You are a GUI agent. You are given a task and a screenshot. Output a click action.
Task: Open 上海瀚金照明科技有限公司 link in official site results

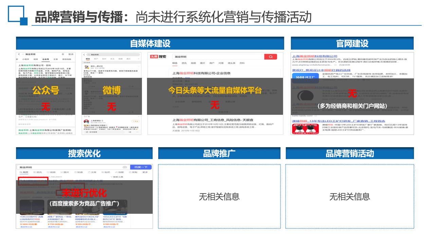click(x=315, y=56)
